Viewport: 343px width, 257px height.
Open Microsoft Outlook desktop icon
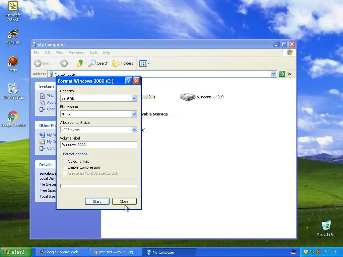[13, 11]
